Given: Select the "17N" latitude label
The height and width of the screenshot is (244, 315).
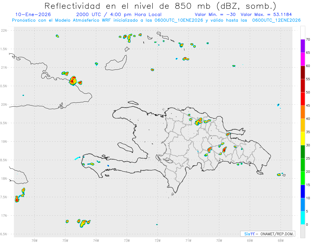Looking at the screenshot, I should pyautogui.click(x=4, y=216).
